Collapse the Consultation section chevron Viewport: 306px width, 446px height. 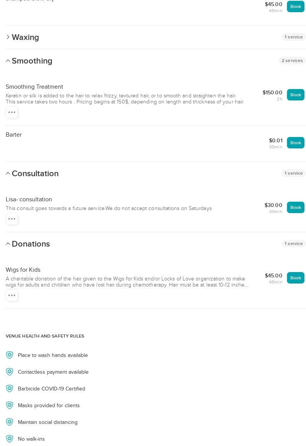pos(8,174)
